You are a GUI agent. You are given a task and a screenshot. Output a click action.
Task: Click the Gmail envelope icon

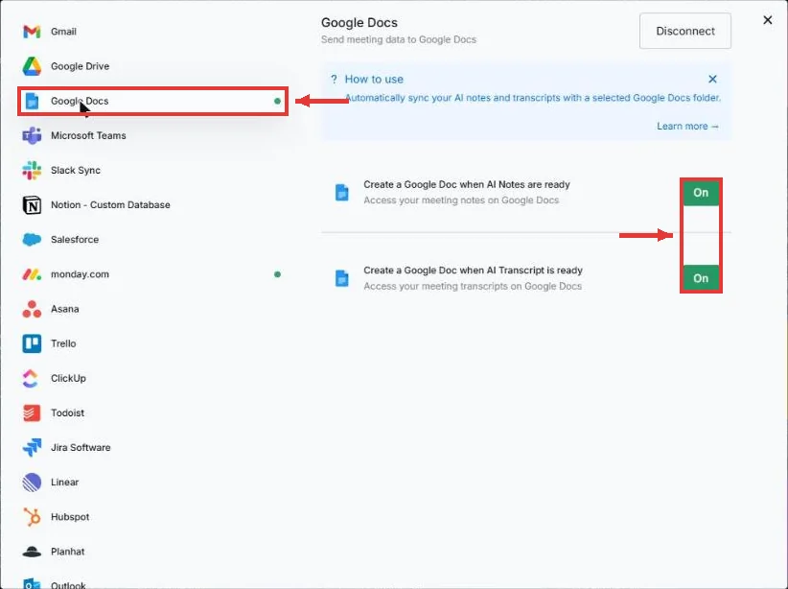click(32, 32)
